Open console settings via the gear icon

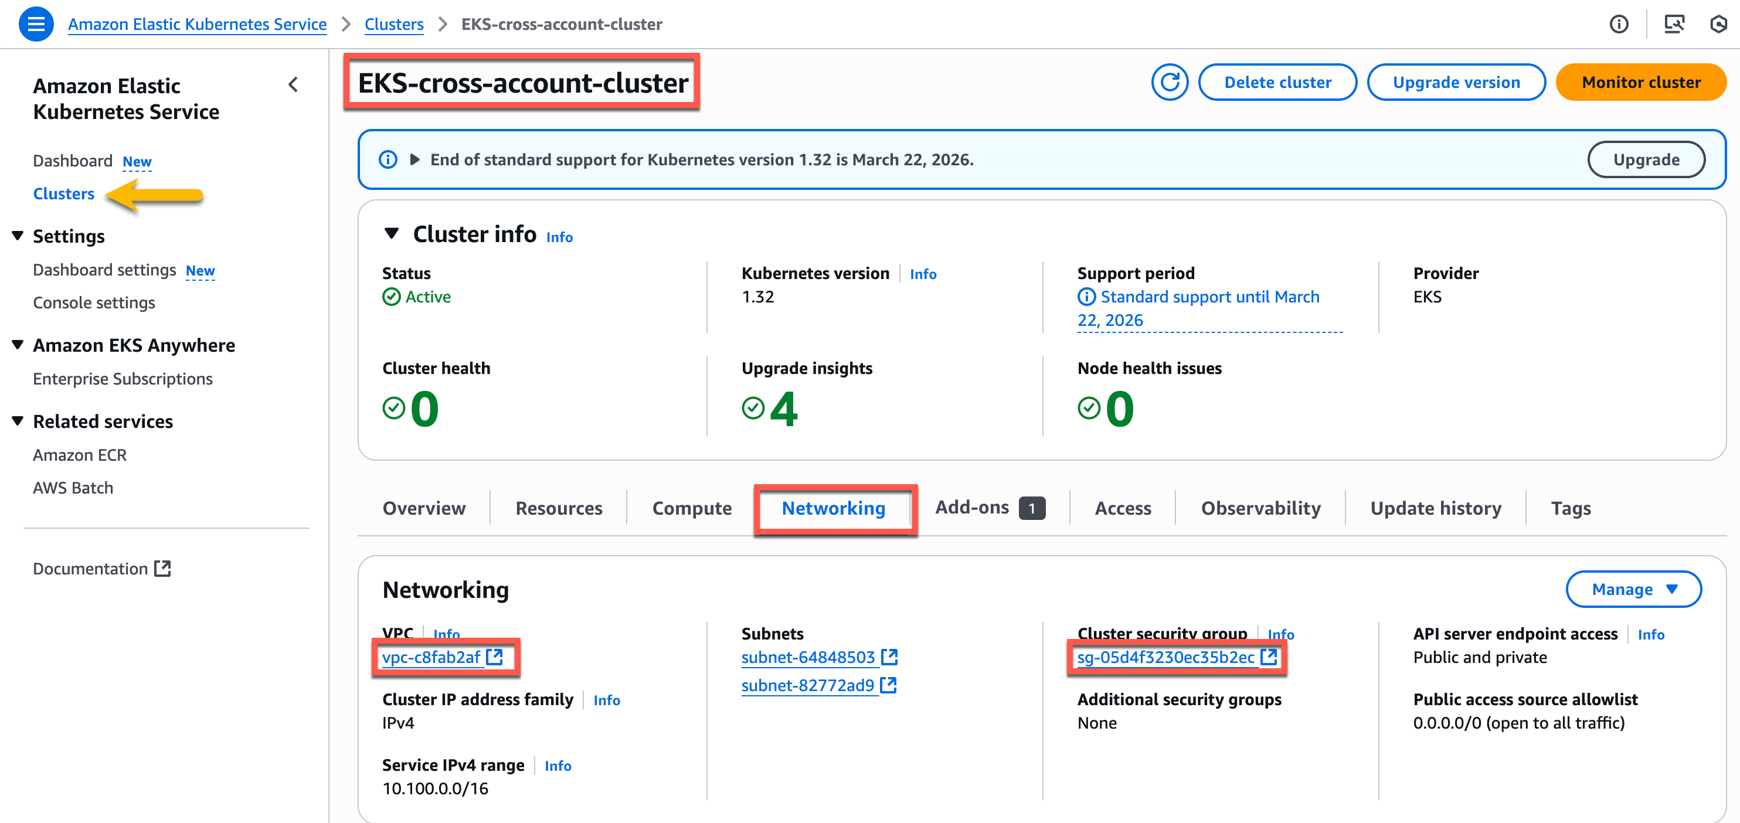[x=1719, y=23]
